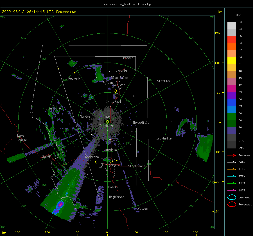Click the Limestone label
This screenshot has height=236, width=253.
pos(53,108)
